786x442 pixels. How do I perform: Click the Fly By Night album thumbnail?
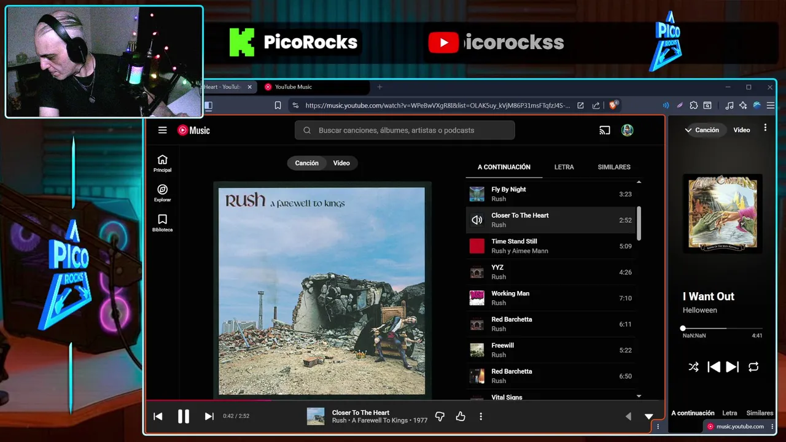pos(477,194)
